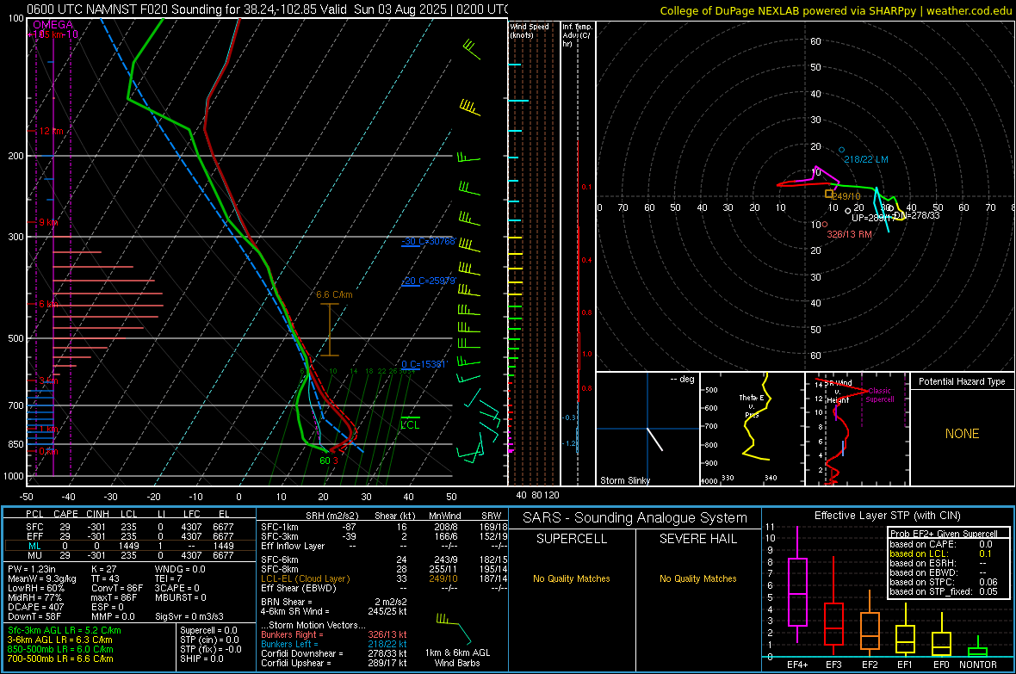Select the SFC parcel row
Screen dimensions: 1016x674
[130, 527]
